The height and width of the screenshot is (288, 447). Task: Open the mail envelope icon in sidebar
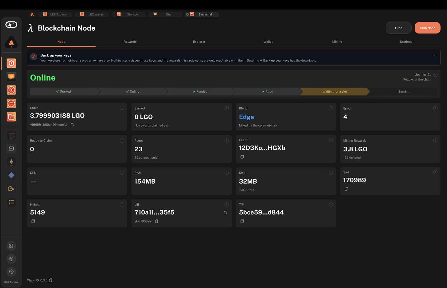pos(11,149)
